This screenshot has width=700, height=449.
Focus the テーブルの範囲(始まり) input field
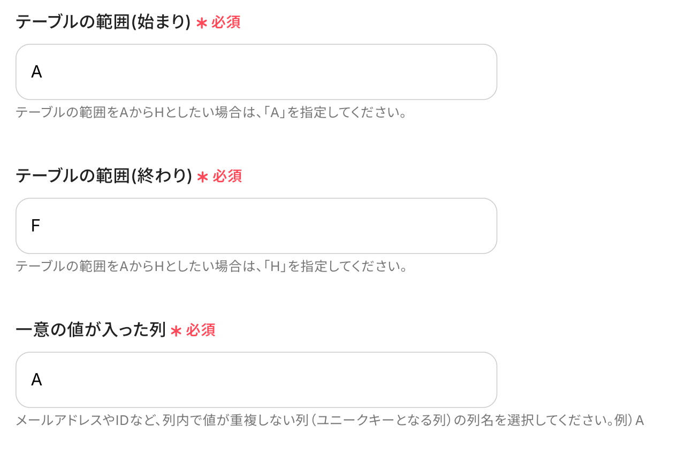pyautogui.click(x=256, y=72)
